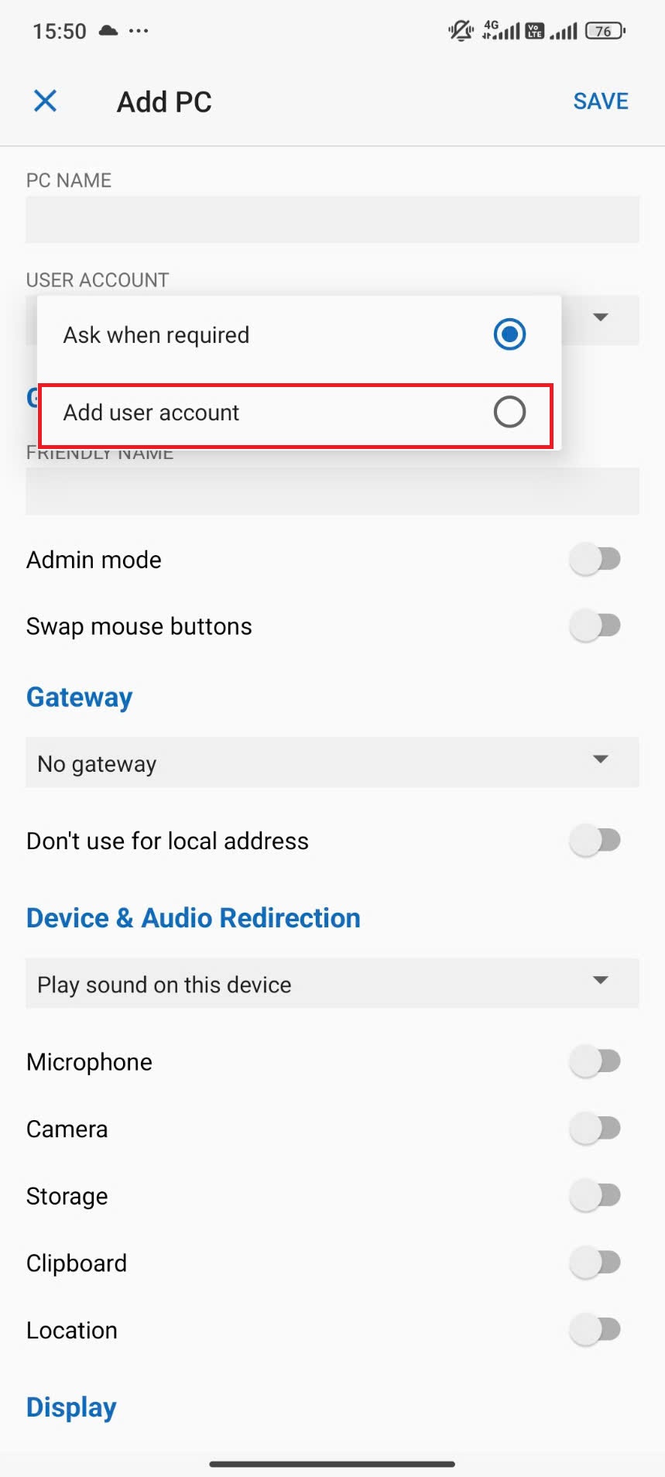This screenshot has width=665, height=1477.
Task: Click the PC name input field
Action: coord(332,220)
